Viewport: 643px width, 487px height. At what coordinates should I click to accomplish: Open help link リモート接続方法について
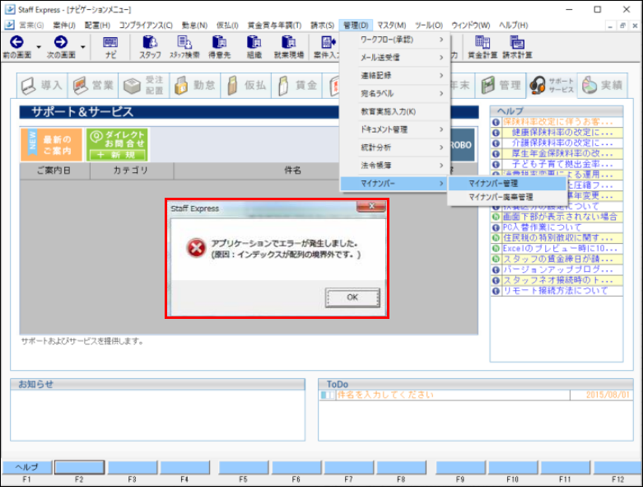coord(555,291)
